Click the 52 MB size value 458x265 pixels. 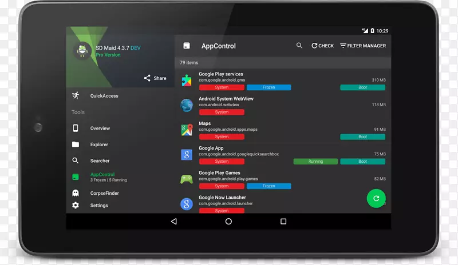point(380,179)
